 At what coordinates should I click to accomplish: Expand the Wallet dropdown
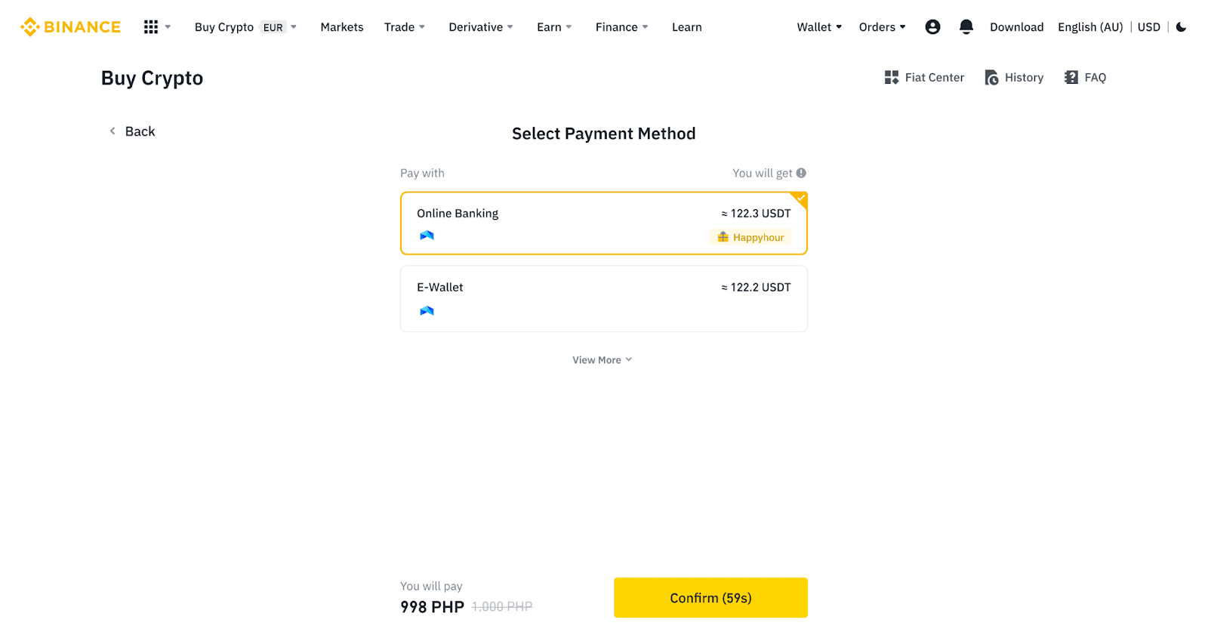(819, 27)
